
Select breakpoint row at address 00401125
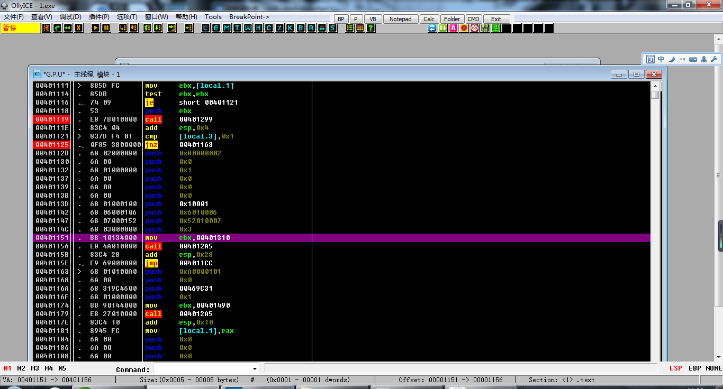coord(341,145)
